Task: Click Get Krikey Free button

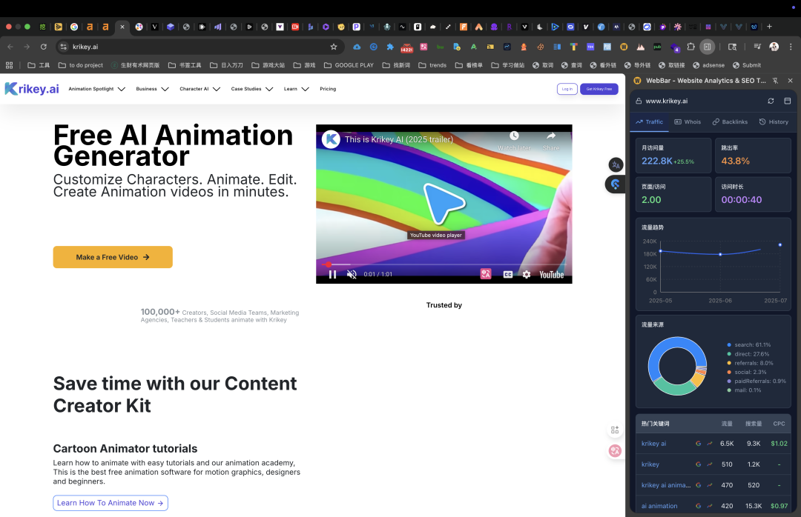Action: [x=599, y=89]
